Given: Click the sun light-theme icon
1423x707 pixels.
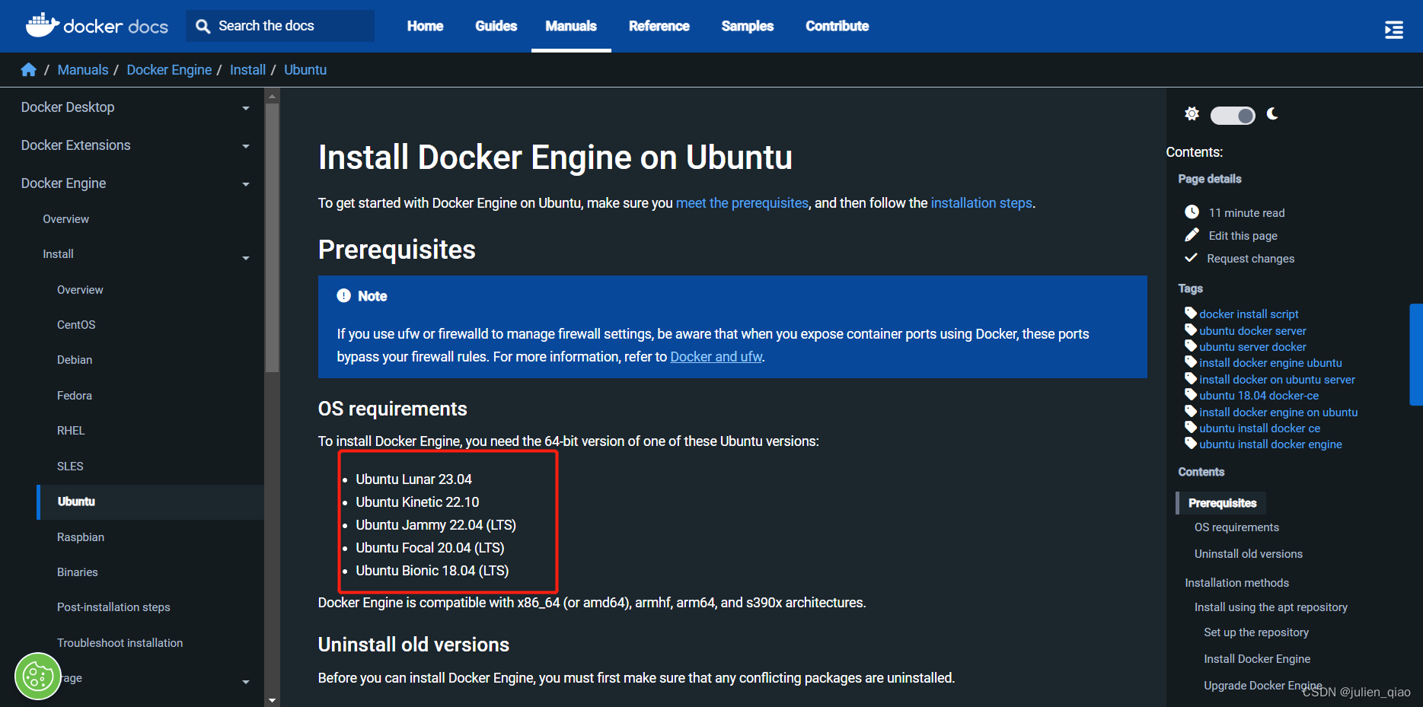Looking at the screenshot, I should (1192, 114).
